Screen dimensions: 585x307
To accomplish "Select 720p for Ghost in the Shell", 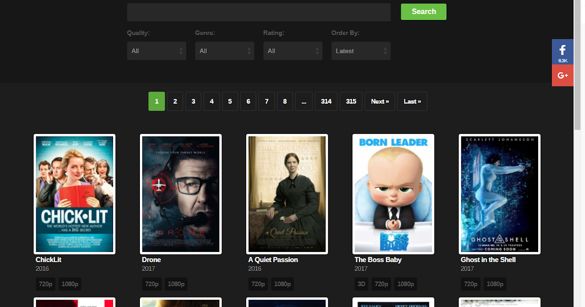I will coord(471,284).
